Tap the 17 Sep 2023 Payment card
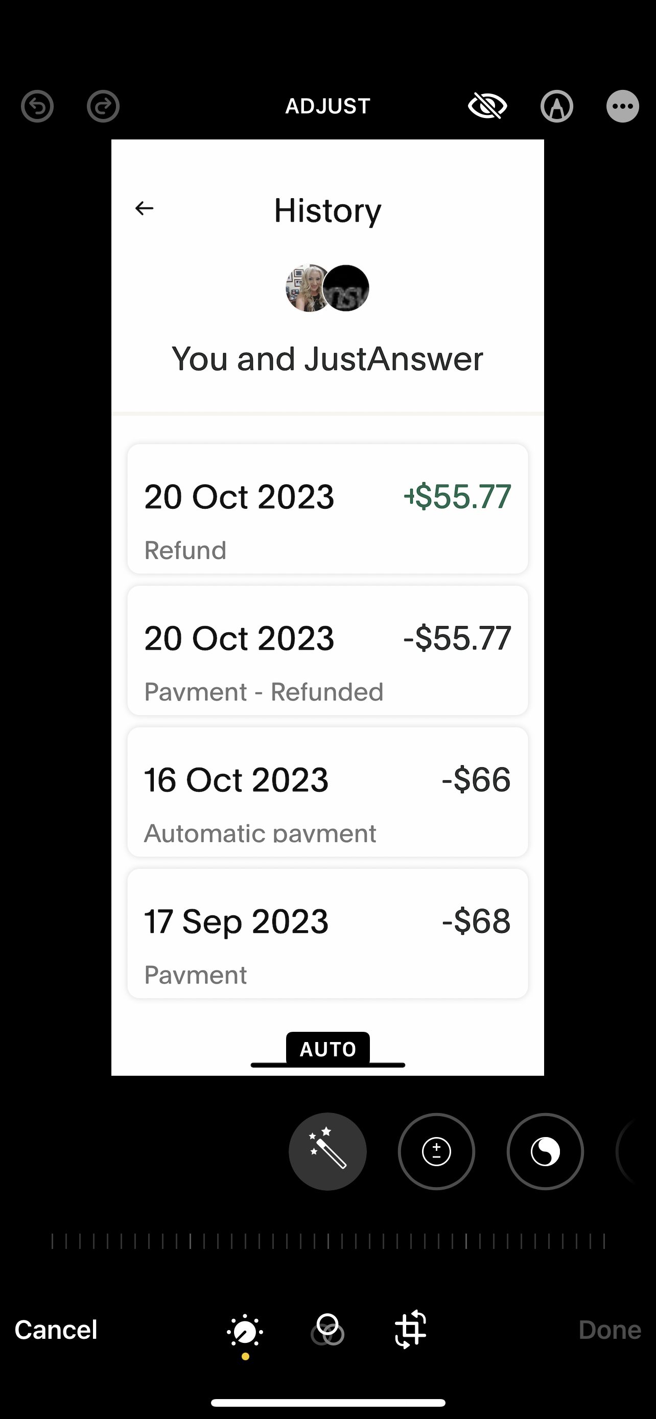The width and height of the screenshot is (656, 1419). pos(327,934)
